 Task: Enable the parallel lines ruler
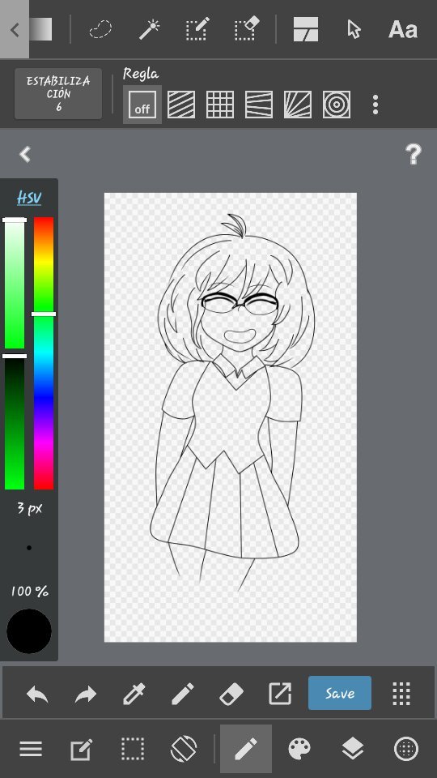pos(180,105)
